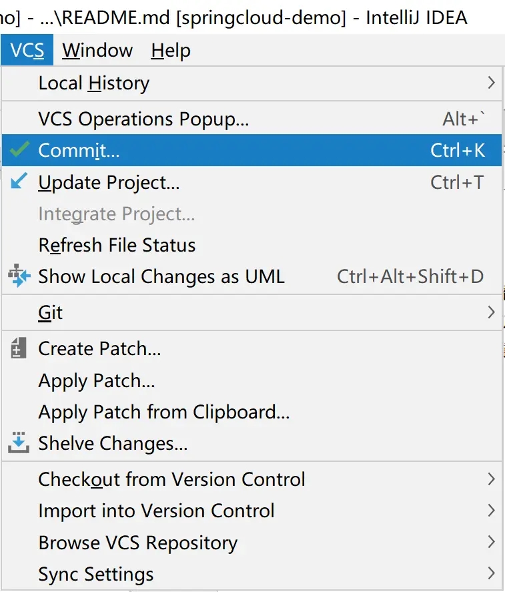Click the blue arrow Update Project icon

pos(20,182)
